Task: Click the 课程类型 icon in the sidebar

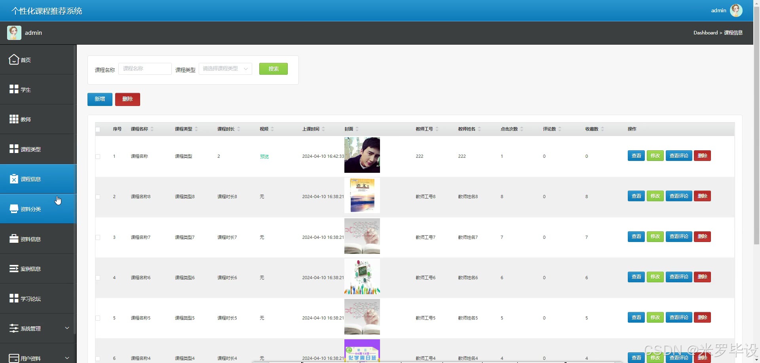Action: tap(14, 149)
